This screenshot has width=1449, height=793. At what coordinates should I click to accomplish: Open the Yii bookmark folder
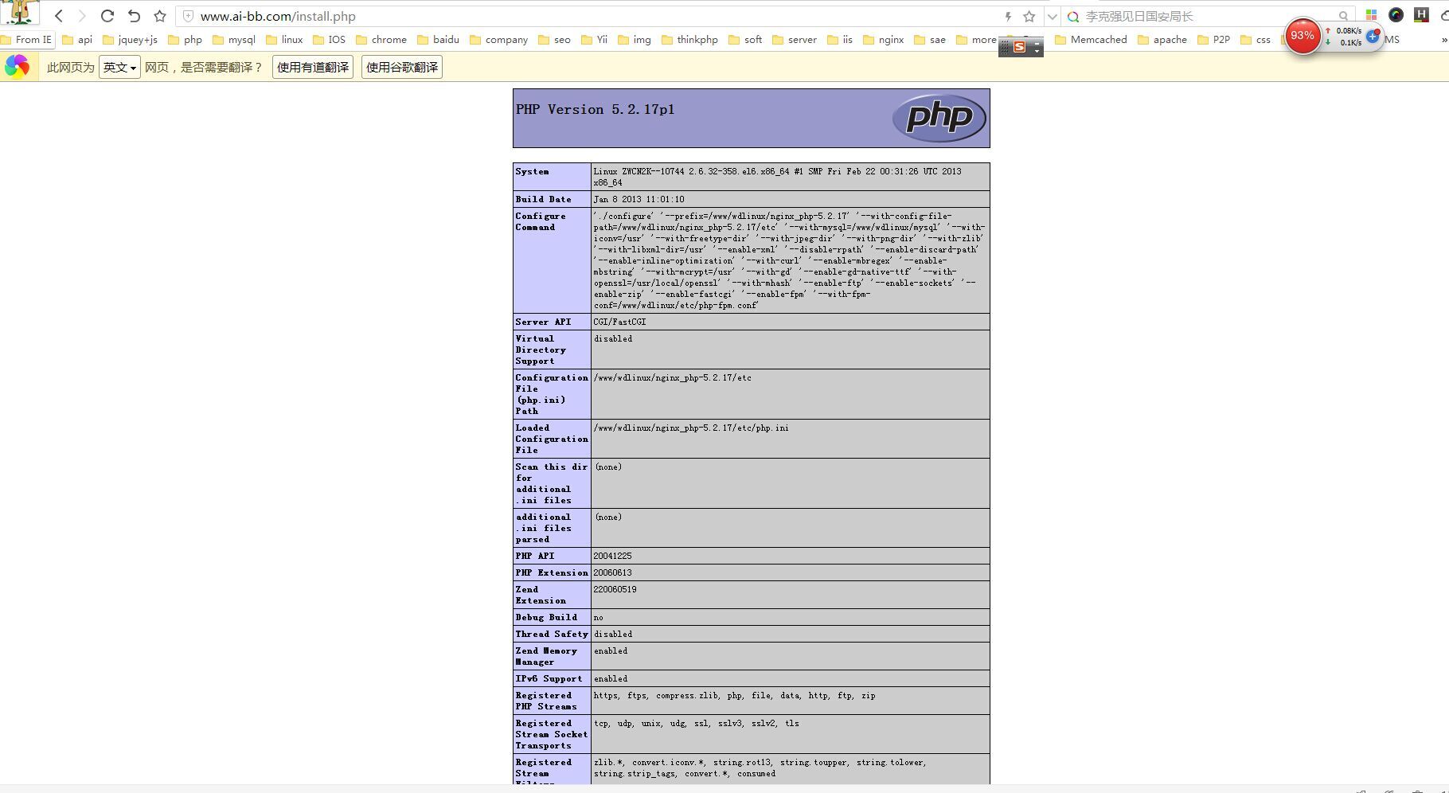pos(595,39)
